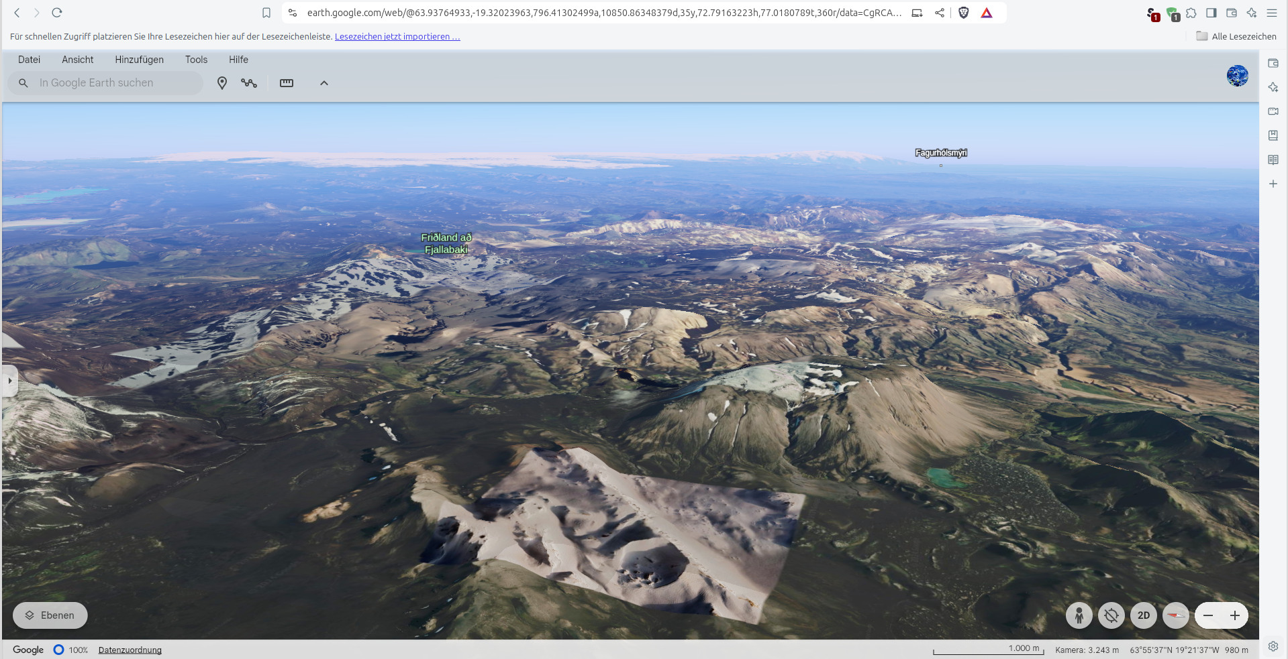Open sidebar settings gear icon
The image size is (1288, 659).
pyautogui.click(x=1273, y=646)
